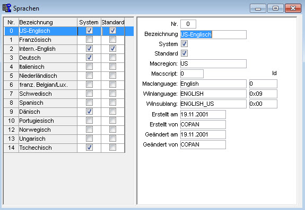Select the Tschechisch language row
305x210 pixels.
[x=64, y=148]
